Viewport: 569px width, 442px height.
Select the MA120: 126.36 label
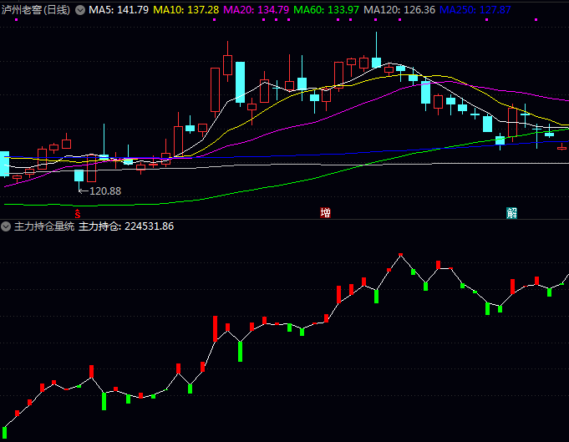pos(399,10)
